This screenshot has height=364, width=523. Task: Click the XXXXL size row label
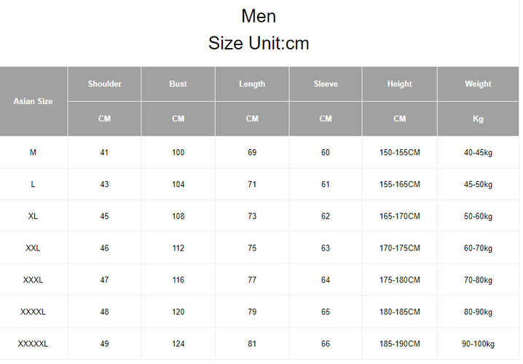[33, 312]
